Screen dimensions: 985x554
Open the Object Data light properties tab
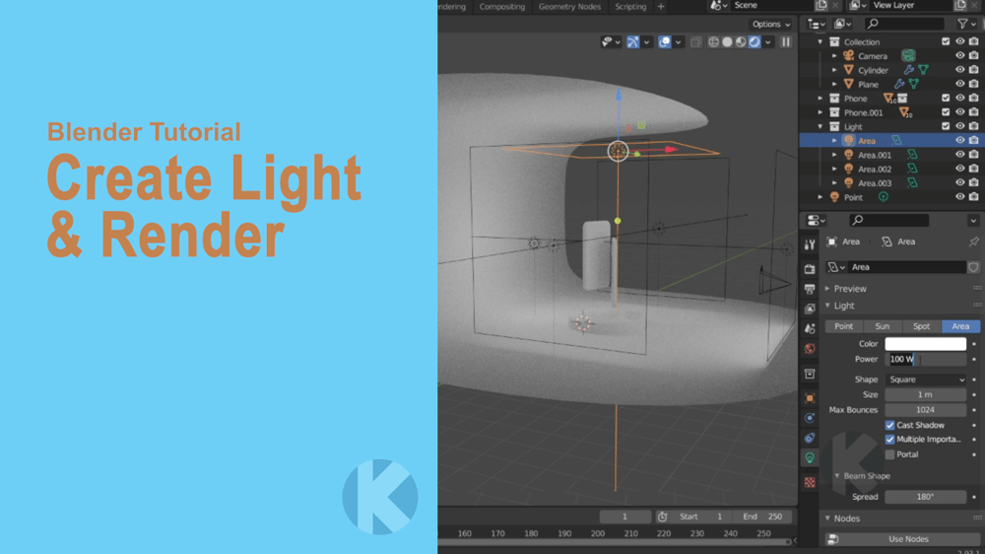tap(810, 457)
